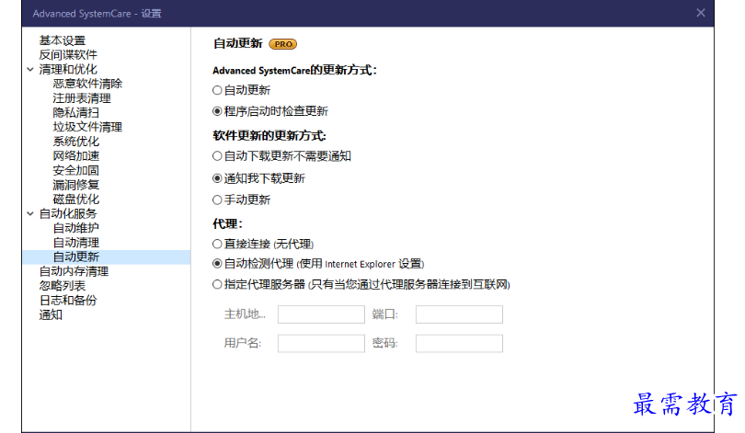The width and height of the screenshot is (745, 433).
Task: Go to 自动清理 settings
Action: click(76, 243)
